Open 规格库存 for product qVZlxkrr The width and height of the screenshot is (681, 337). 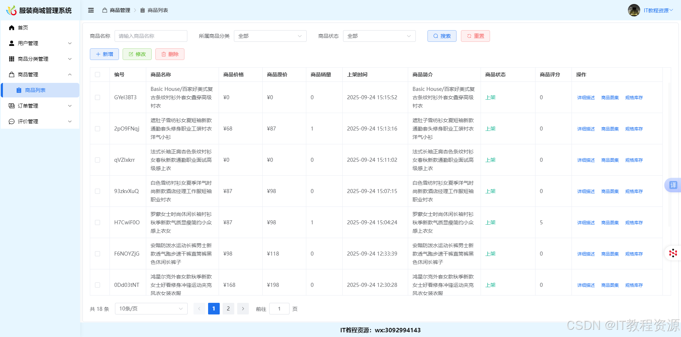pos(634,160)
